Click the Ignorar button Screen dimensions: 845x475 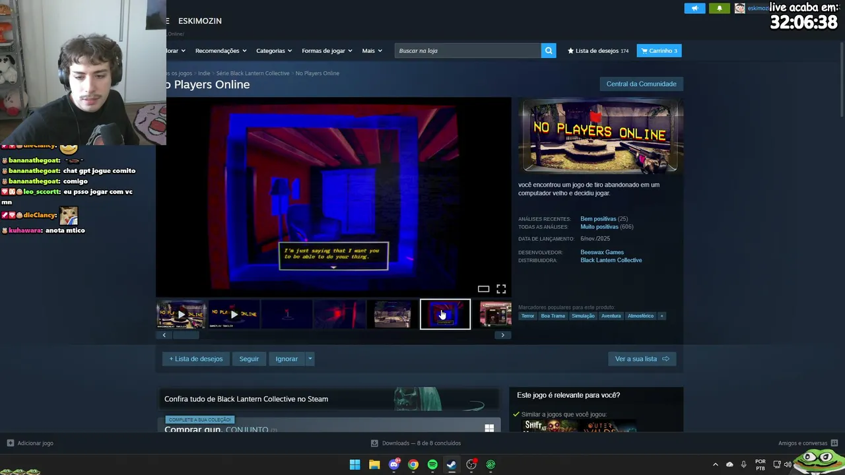(287, 359)
